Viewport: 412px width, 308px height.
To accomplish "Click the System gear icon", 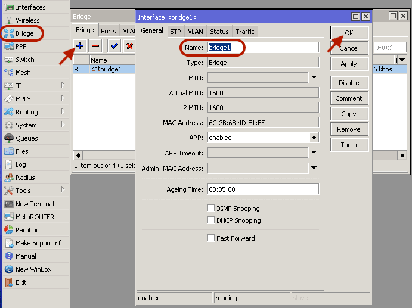I will point(9,125).
